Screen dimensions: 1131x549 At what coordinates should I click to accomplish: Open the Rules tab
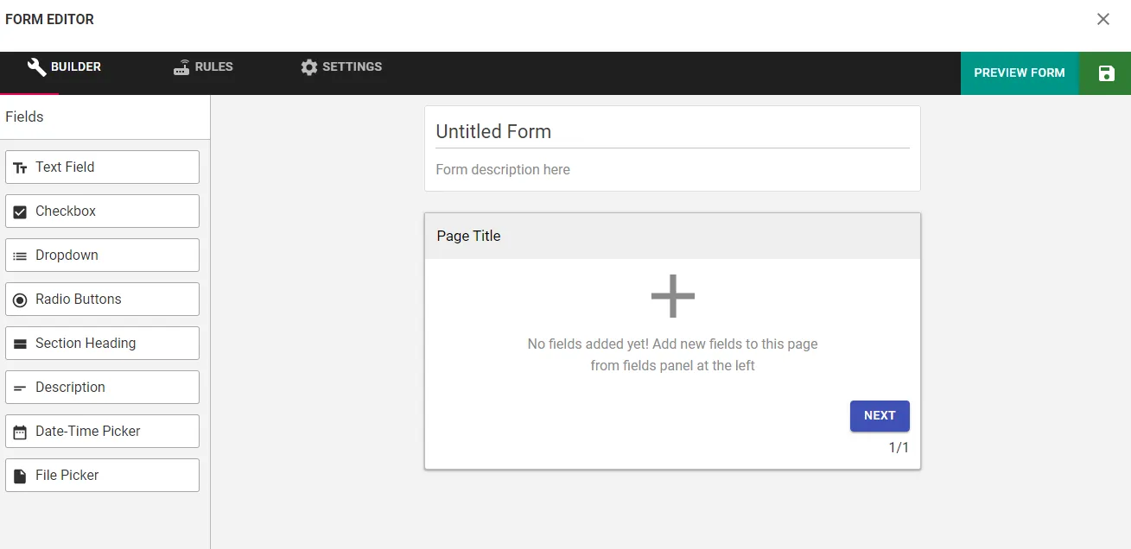click(203, 67)
